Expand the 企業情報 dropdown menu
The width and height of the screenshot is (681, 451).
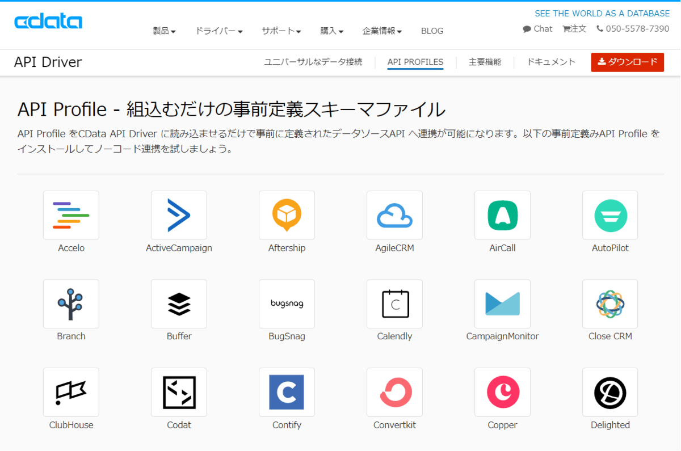pos(382,31)
